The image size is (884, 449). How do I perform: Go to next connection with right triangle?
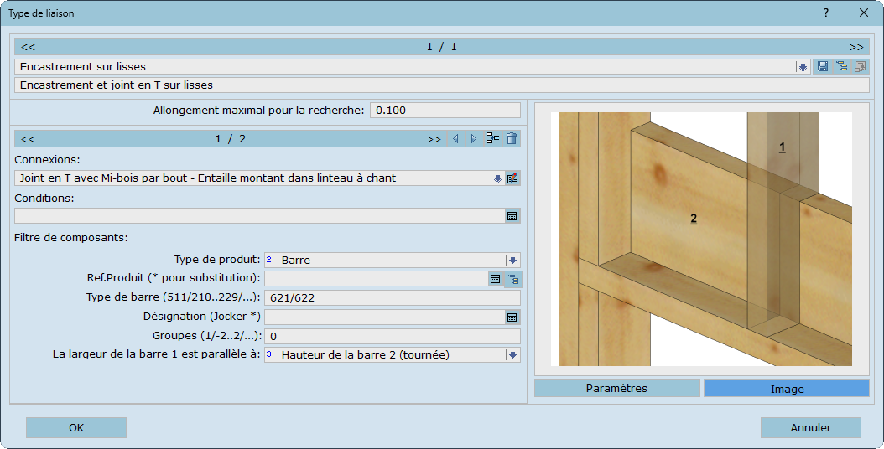click(x=473, y=139)
